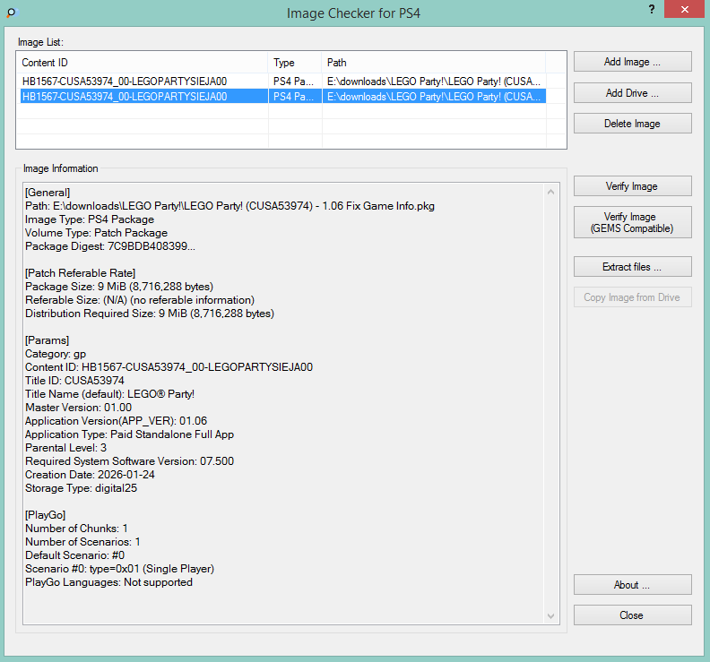710x662 pixels.
Task: Click the Package Digest line in Image Information
Action: [109, 246]
